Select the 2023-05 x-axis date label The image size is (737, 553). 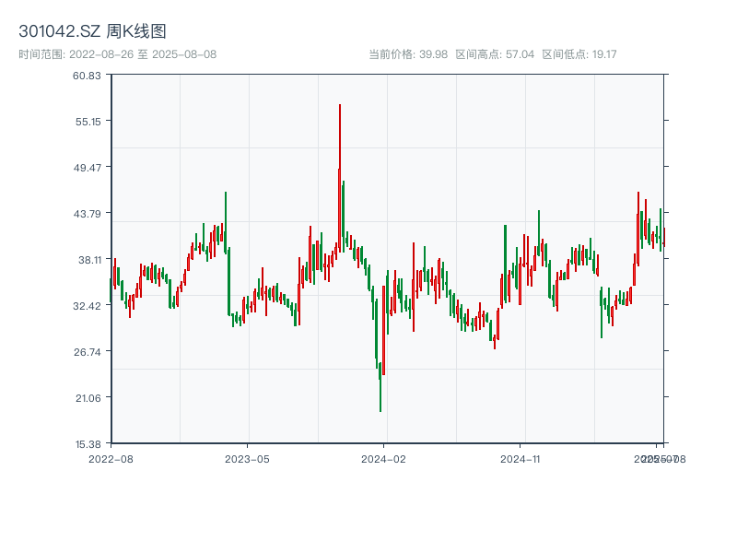point(247,458)
